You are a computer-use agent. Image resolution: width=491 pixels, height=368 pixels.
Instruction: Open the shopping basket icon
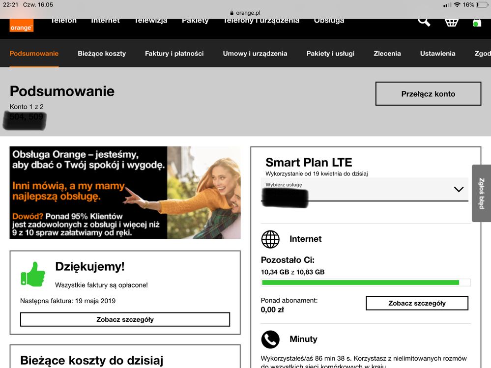[451, 22]
